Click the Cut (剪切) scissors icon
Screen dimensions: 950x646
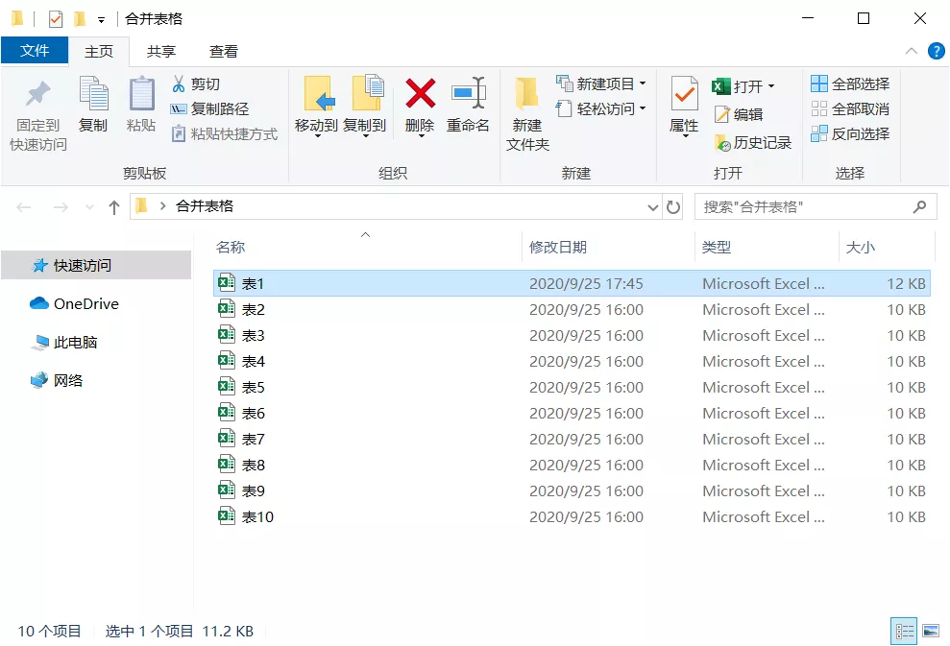coord(178,84)
